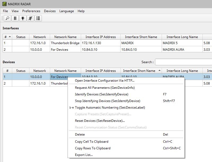The image size is (212, 162).
Task: Click the magnifier search devices toolbar icon
Action: pyautogui.click(x=7, y=18)
